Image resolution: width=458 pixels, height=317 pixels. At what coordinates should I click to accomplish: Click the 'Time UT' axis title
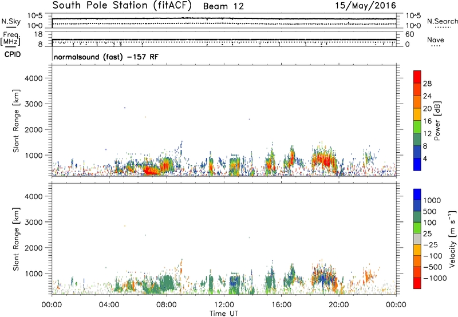[x=224, y=314]
